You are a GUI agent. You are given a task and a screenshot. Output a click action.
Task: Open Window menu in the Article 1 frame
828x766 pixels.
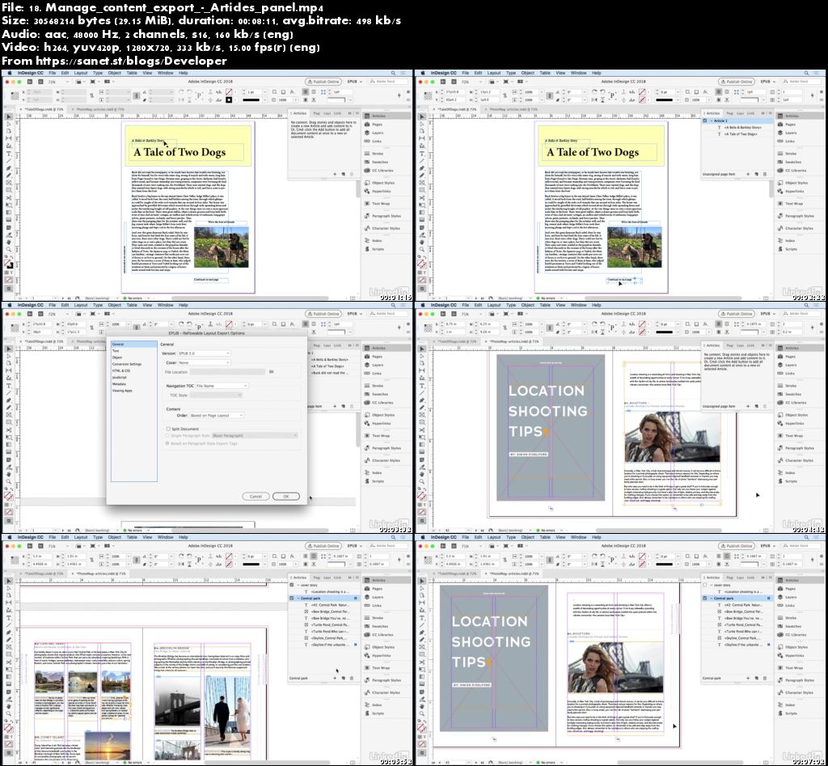[x=578, y=74]
